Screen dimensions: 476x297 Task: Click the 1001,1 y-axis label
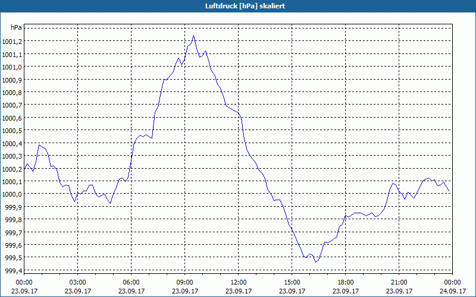(x=12, y=55)
